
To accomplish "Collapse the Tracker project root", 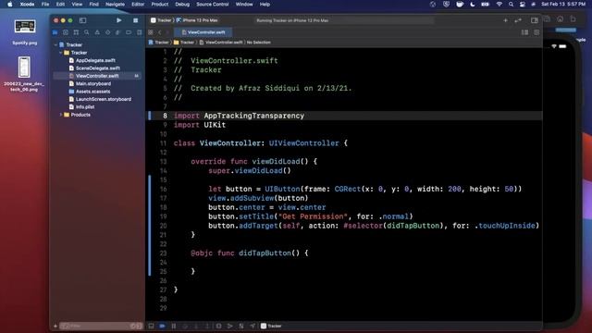I will click(x=55, y=44).
